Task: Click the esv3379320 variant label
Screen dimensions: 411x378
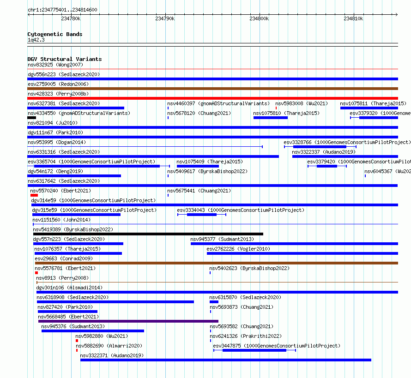Action: [x=380, y=113]
